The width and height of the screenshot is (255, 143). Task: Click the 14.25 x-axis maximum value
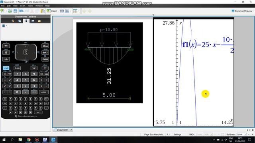[227, 122]
